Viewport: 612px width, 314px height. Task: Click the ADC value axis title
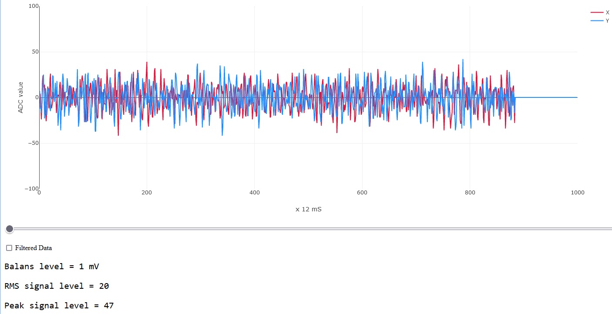click(x=20, y=97)
